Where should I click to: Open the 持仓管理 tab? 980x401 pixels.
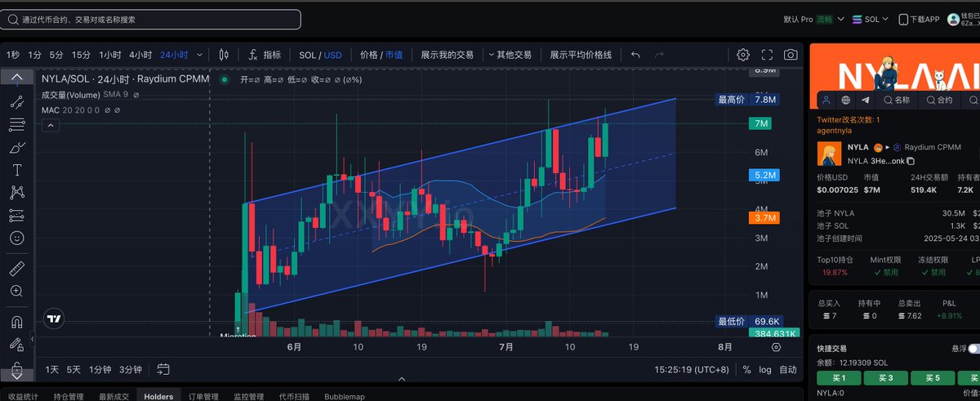(x=69, y=396)
